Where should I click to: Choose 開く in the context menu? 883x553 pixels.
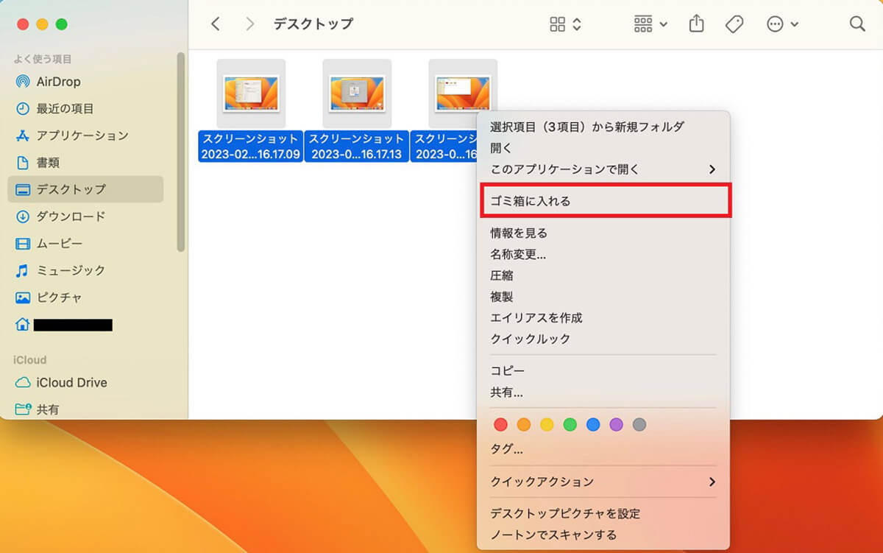point(603,148)
